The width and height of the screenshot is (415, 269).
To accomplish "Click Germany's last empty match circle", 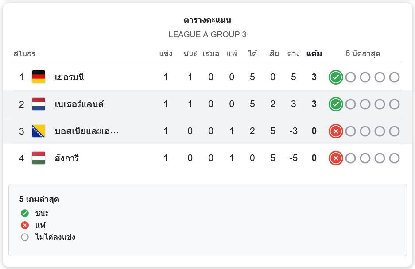I will pos(394,77).
